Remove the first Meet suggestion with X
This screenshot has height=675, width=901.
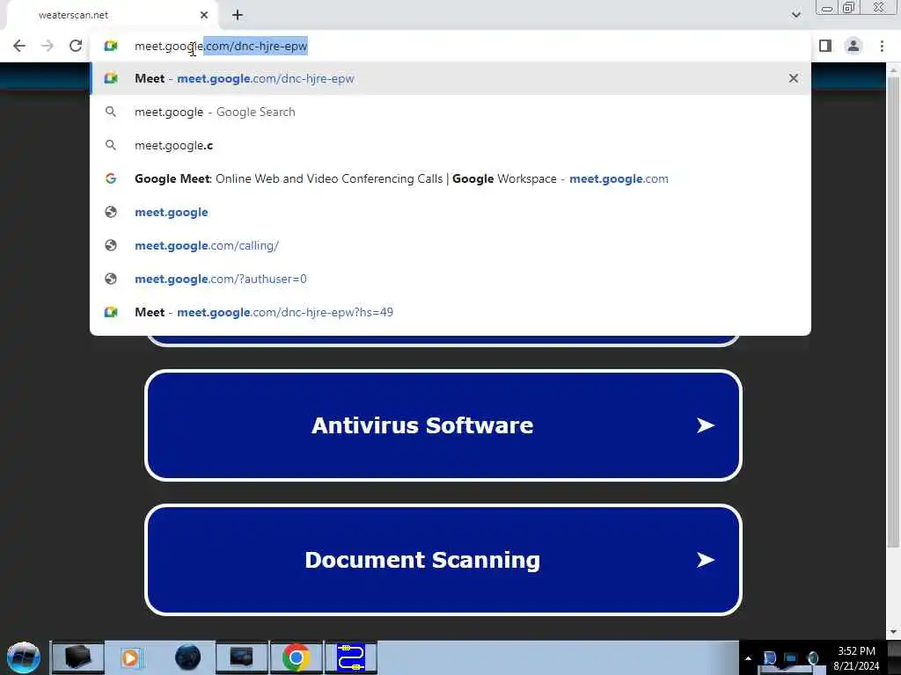(x=794, y=78)
